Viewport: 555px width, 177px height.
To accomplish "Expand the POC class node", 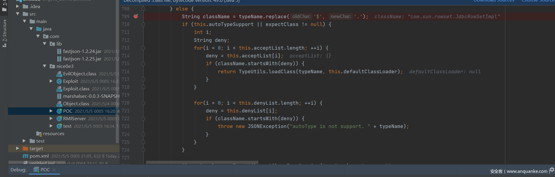I will click(x=51, y=111).
